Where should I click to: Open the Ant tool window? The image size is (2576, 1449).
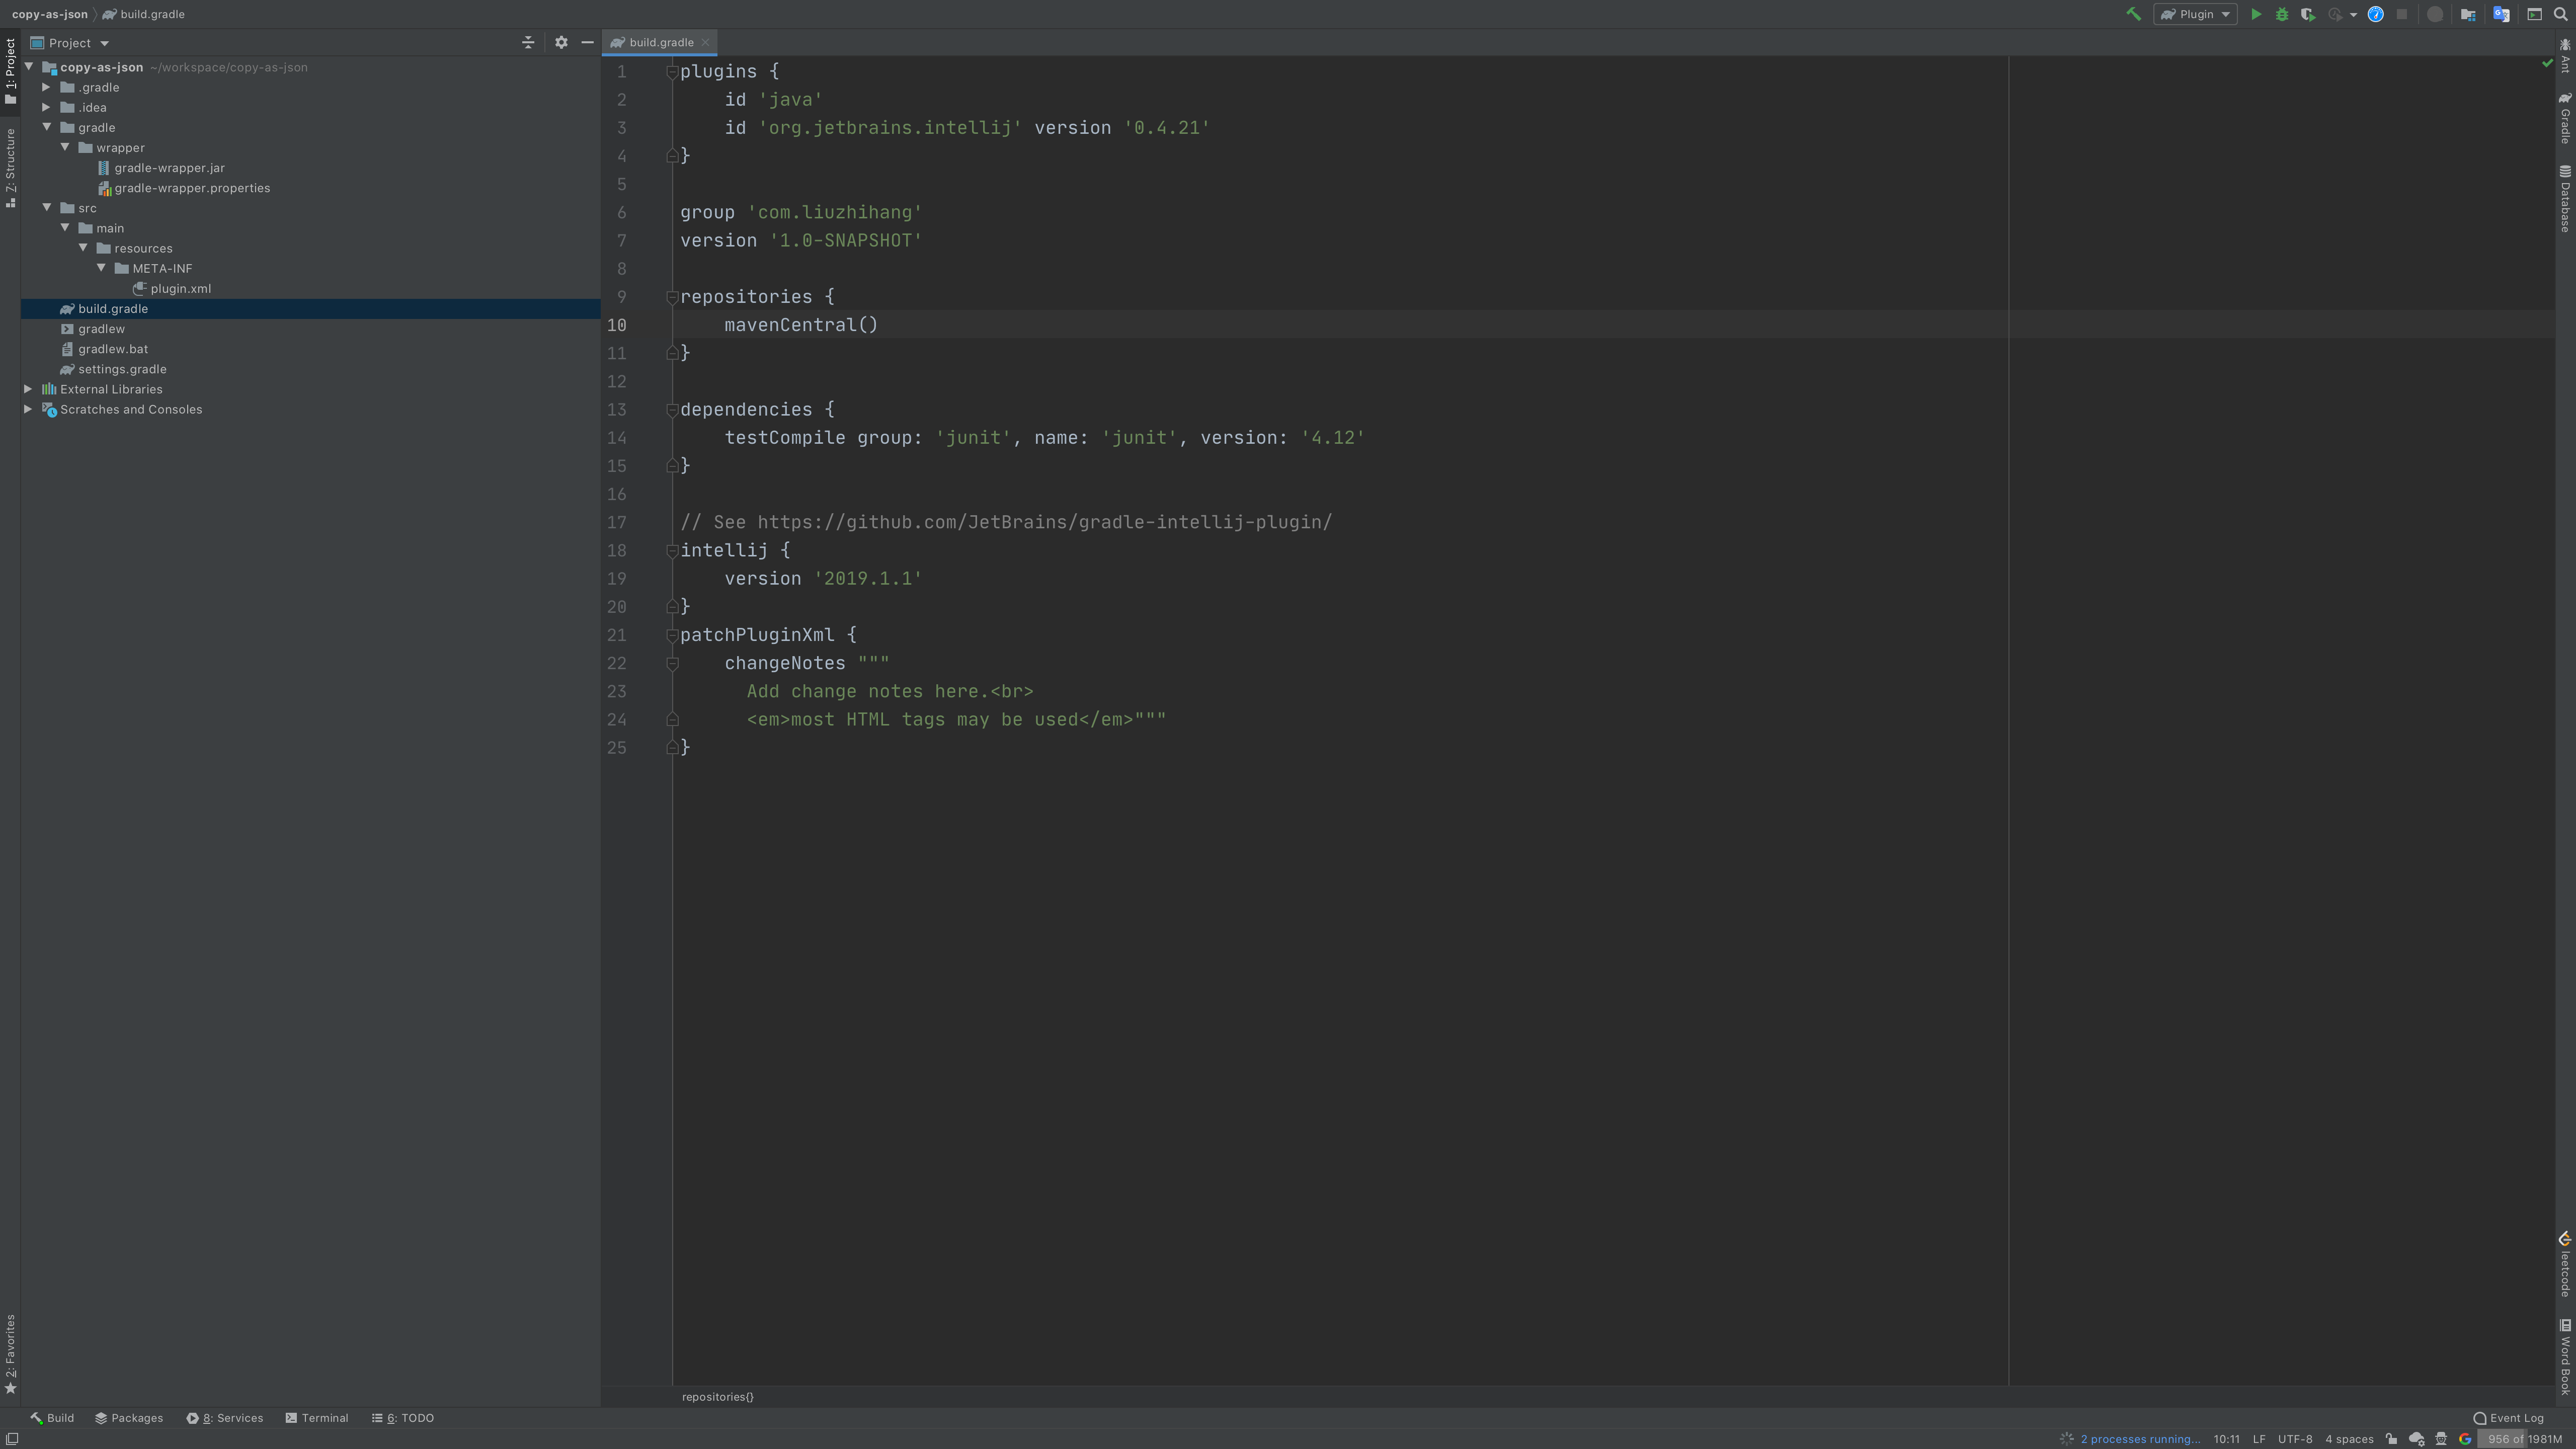click(x=2566, y=56)
